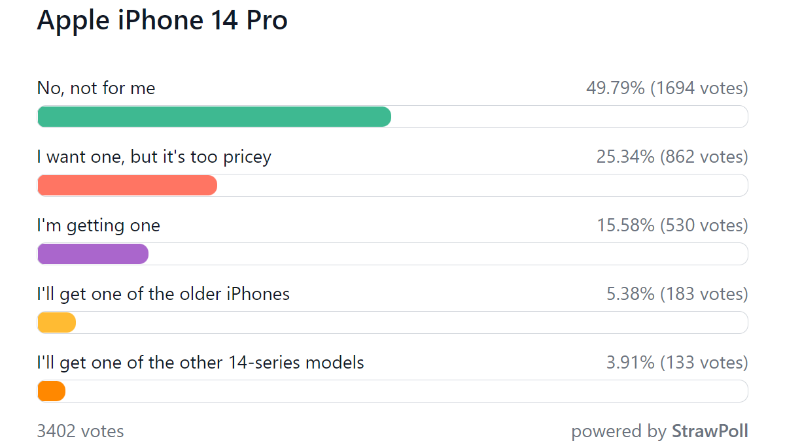Select the No, not for me option label
Screen dimensions: 785x445
[96, 88]
